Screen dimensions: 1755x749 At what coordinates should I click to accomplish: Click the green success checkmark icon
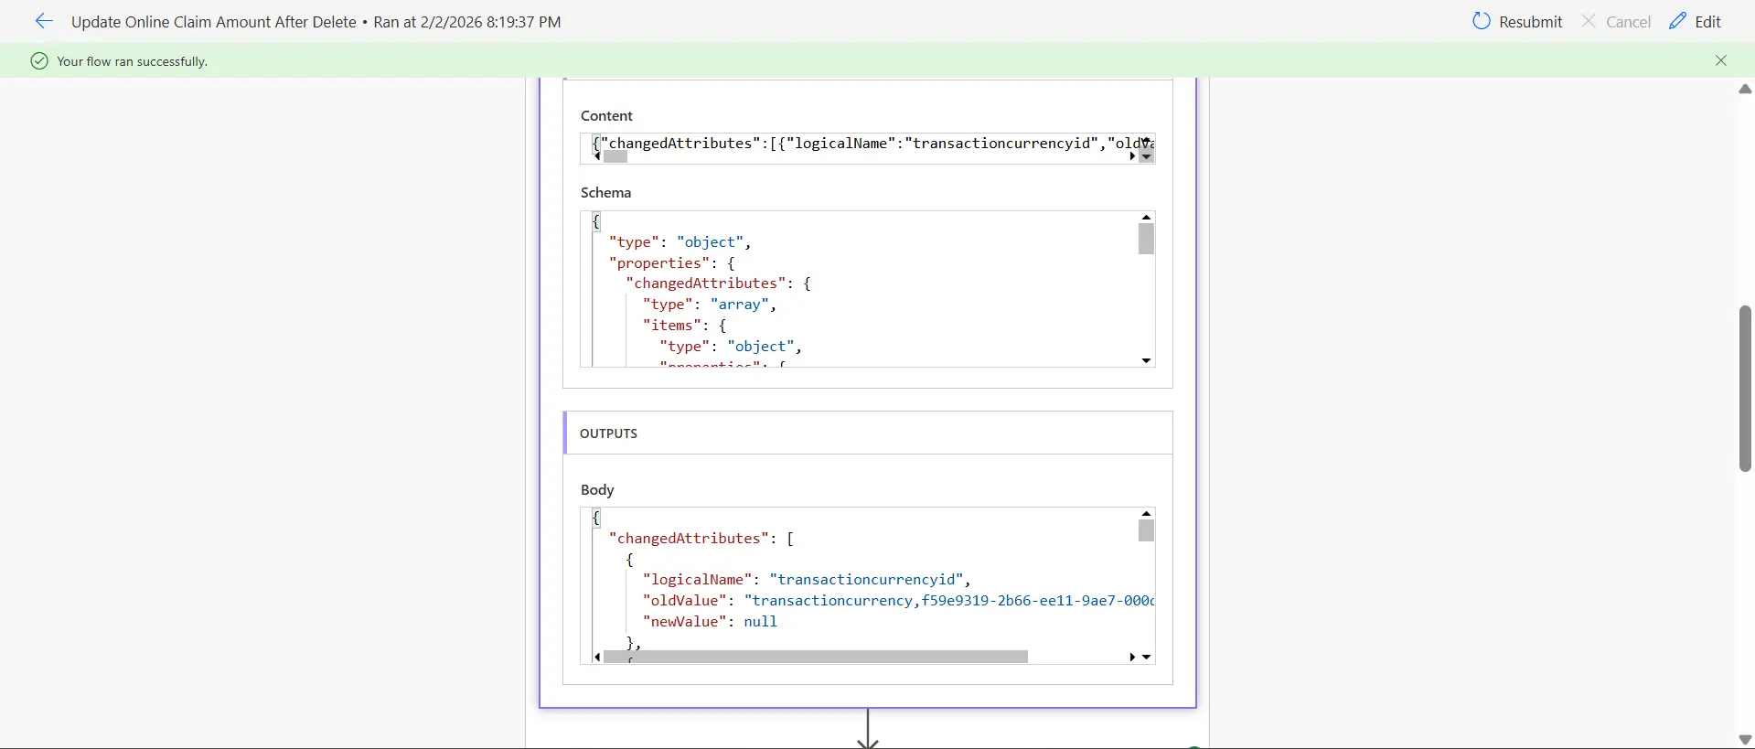click(39, 61)
